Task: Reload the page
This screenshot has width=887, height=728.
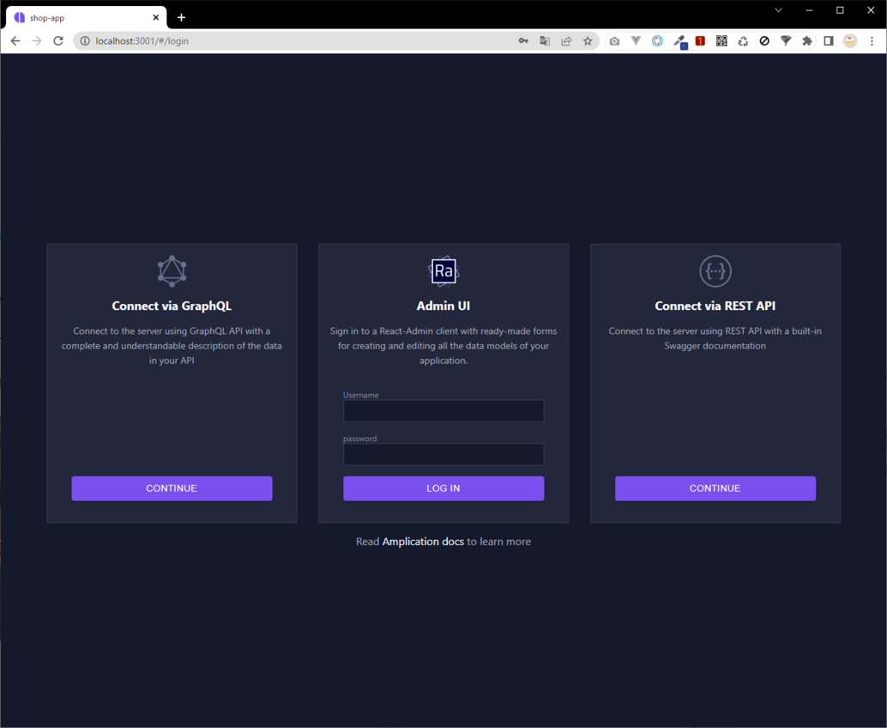Action: coord(58,40)
